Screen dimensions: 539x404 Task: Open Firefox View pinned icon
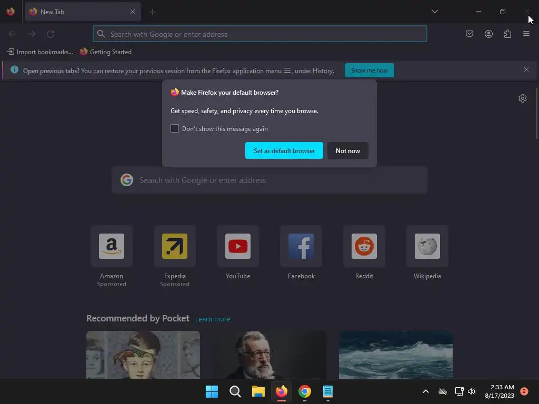click(11, 12)
